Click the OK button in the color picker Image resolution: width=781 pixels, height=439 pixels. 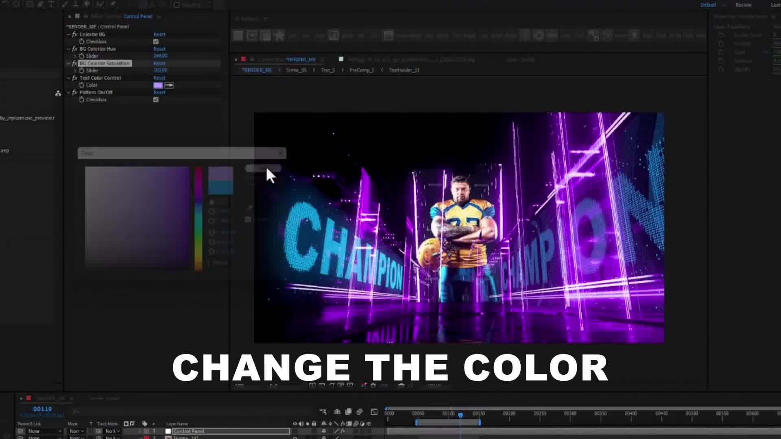(263, 168)
